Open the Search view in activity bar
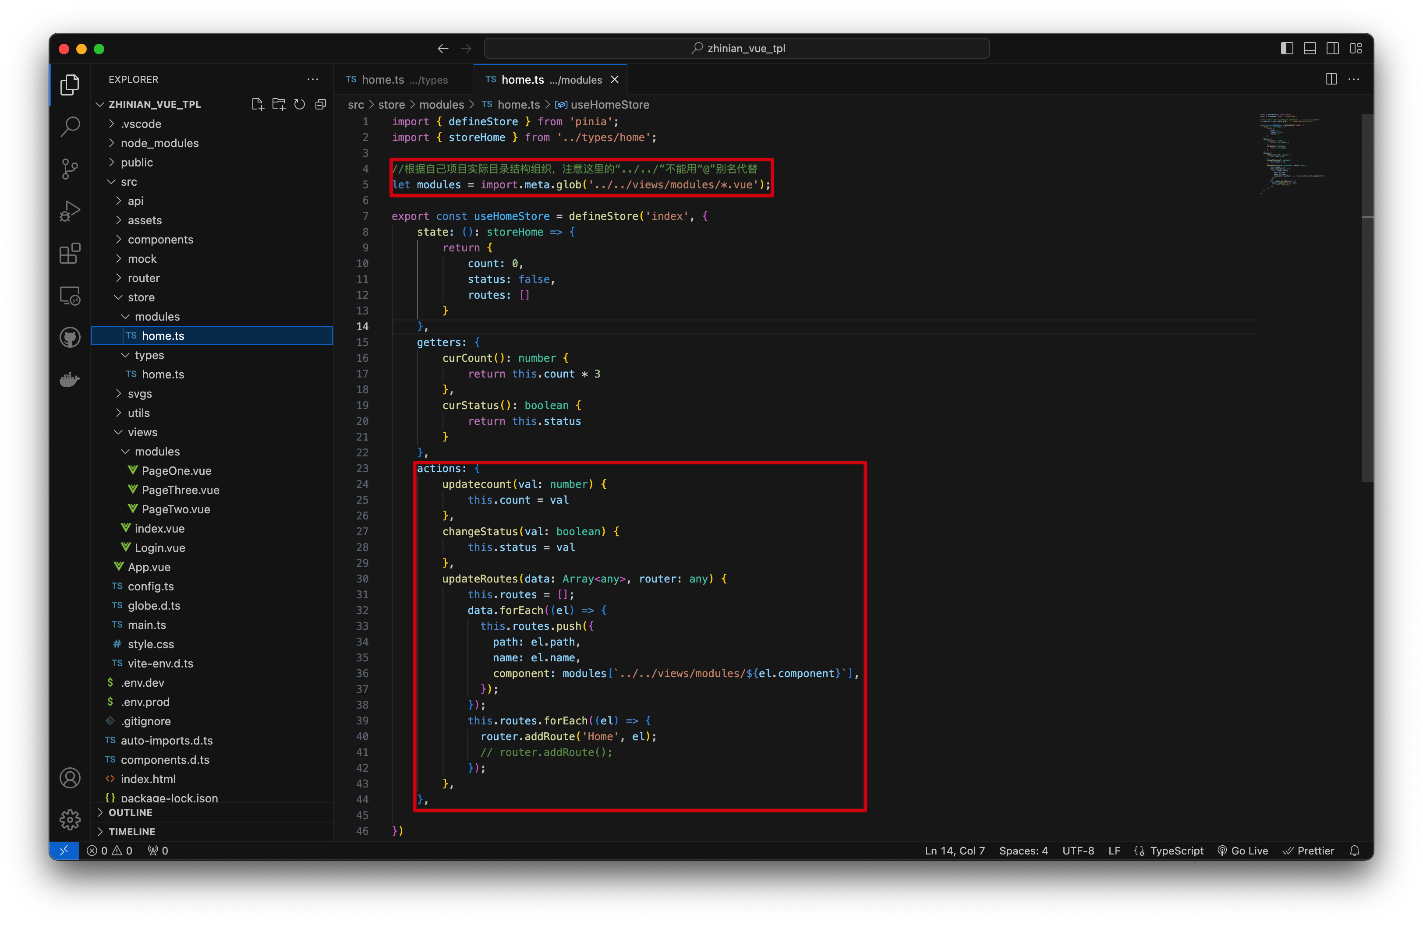 pos(70,127)
